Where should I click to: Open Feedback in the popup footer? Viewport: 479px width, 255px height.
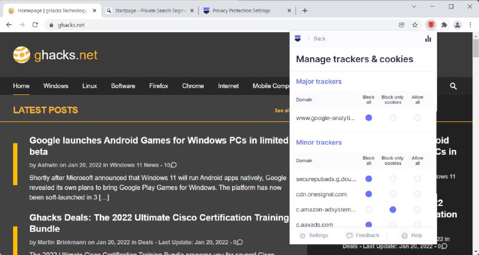click(x=363, y=235)
